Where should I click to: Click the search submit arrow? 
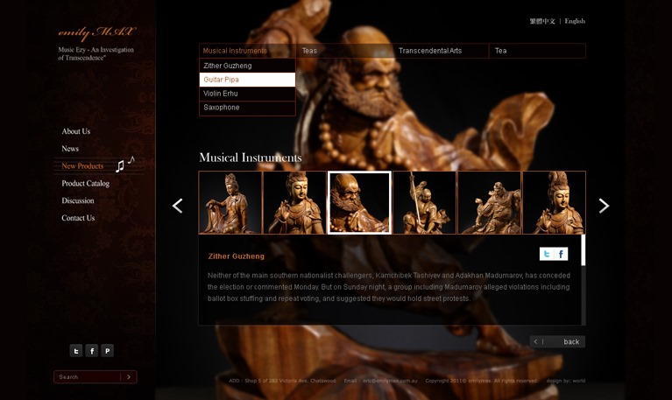point(129,377)
